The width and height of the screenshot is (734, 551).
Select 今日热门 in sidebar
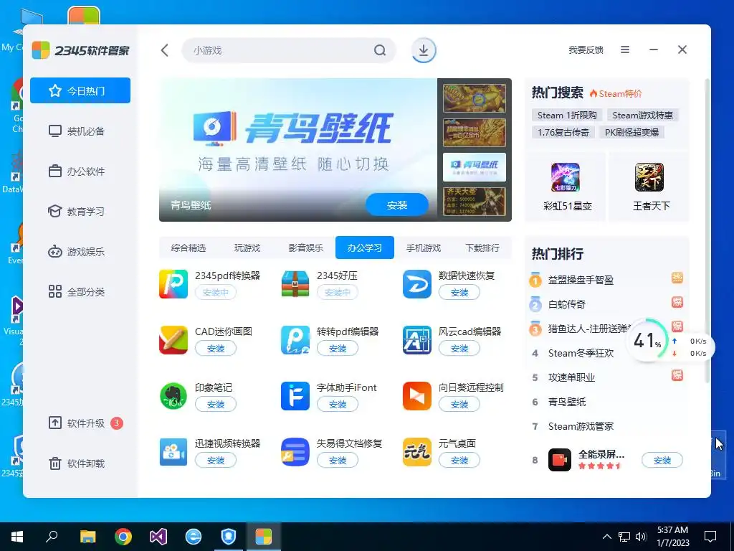click(80, 90)
